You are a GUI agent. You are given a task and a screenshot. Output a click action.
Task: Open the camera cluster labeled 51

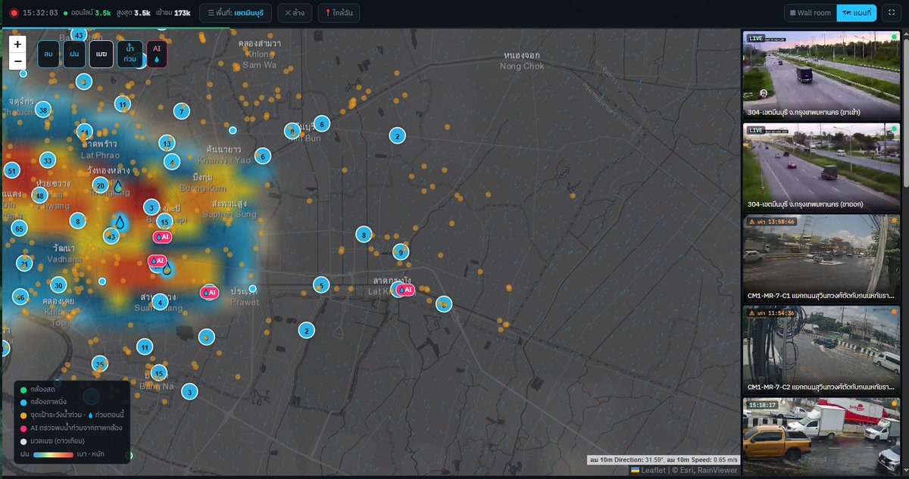[11, 171]
